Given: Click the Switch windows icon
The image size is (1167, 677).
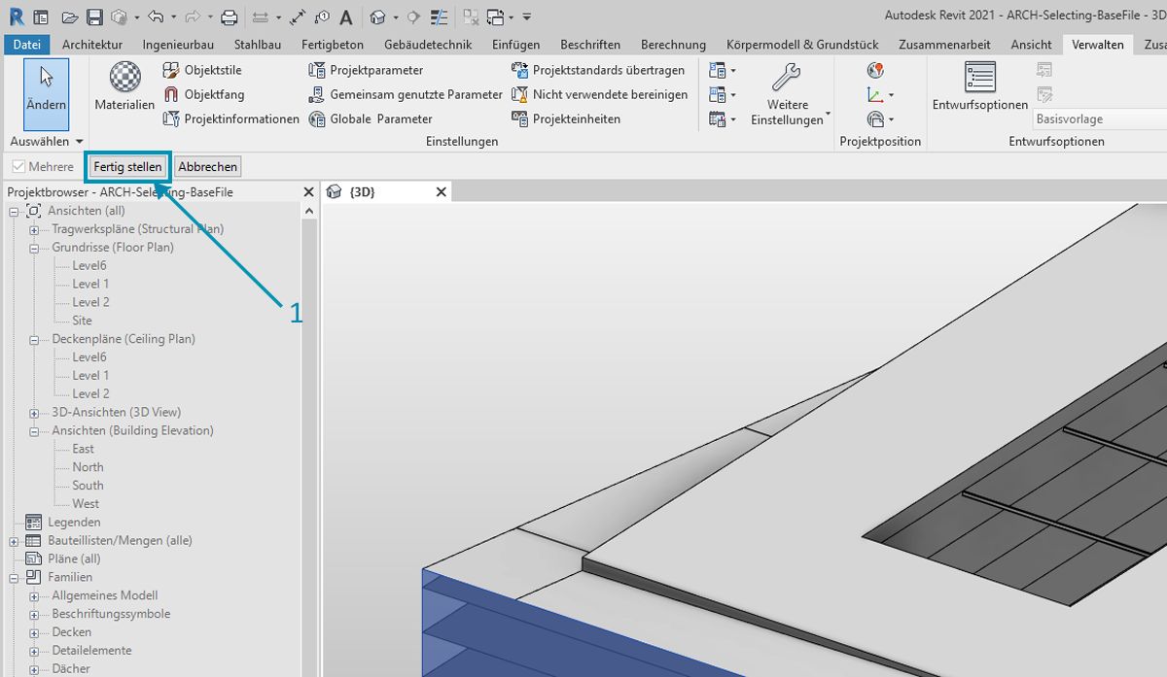Looking at the screenshot, I should [495, 17].
